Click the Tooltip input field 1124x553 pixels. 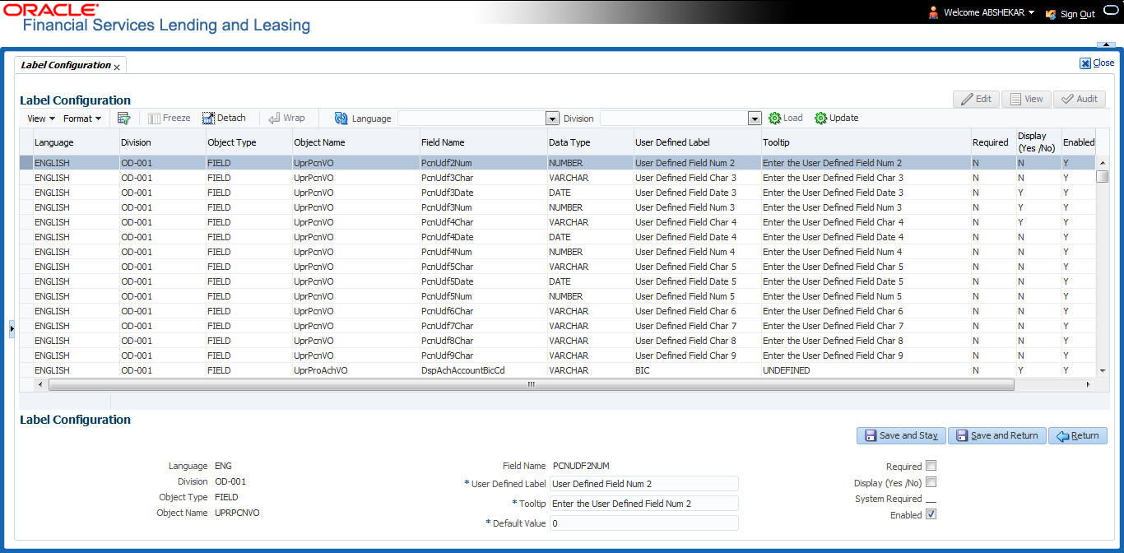(x=644, y=504)
